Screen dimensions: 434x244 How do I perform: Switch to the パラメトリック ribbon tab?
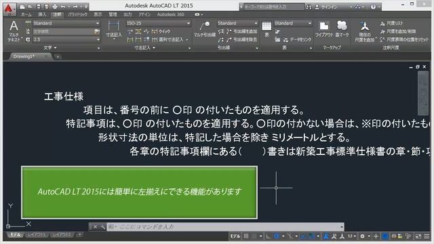pyautogui.click(x=77, y=14)
